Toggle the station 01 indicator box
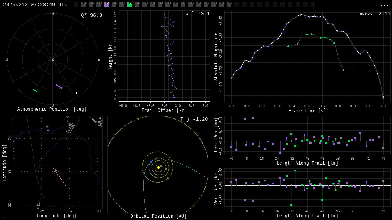Image resolution: width=392 pixels, height=220 pixels. pyautogui.click(x=83, y=5)
